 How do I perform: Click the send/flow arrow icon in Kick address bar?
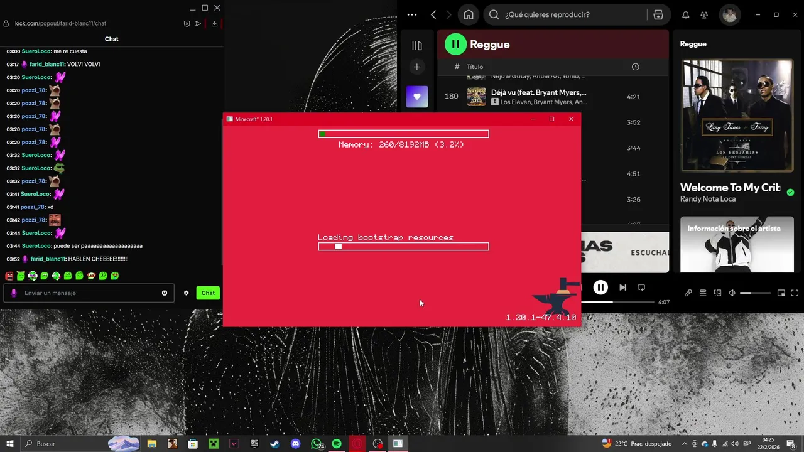tap(198, 23)
